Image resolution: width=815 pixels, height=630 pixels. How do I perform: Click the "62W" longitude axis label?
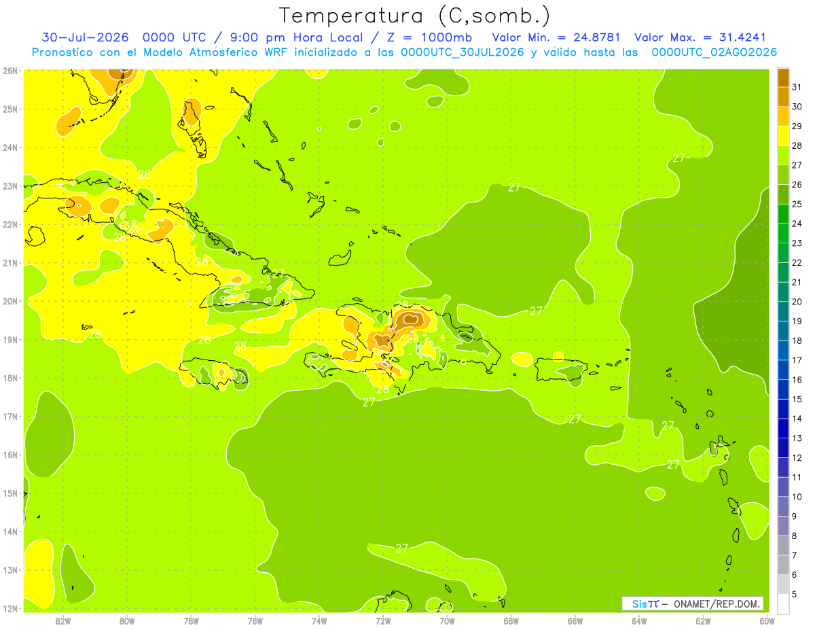(x=703, y=620)
